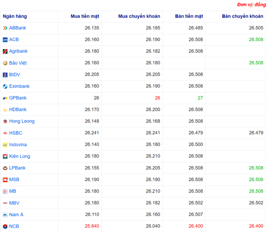Open the Hong Leong link
This screenshot has width=270, height=232.
pos(22,122)
